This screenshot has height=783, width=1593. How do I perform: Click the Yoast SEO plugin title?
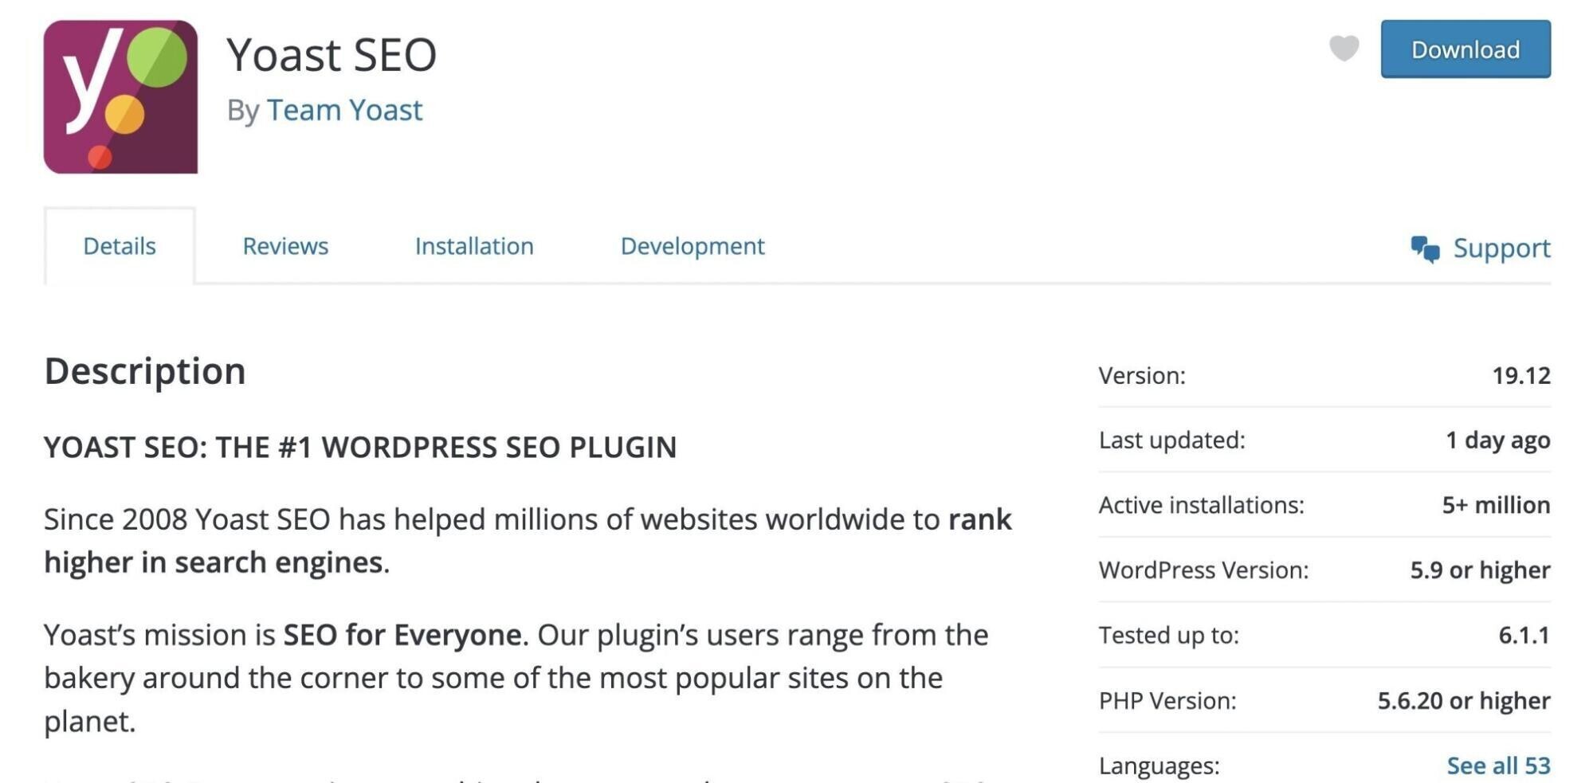332,54
